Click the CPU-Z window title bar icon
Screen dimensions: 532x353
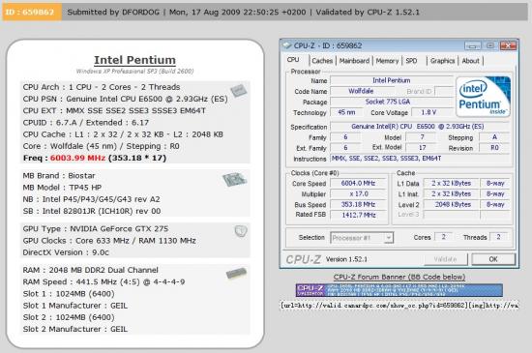[287, 45]
